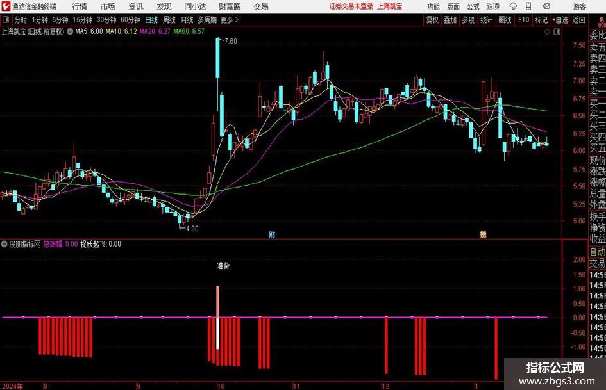Open the mail envelope icon
606x390 pixels.
click(x=546, y=6)
